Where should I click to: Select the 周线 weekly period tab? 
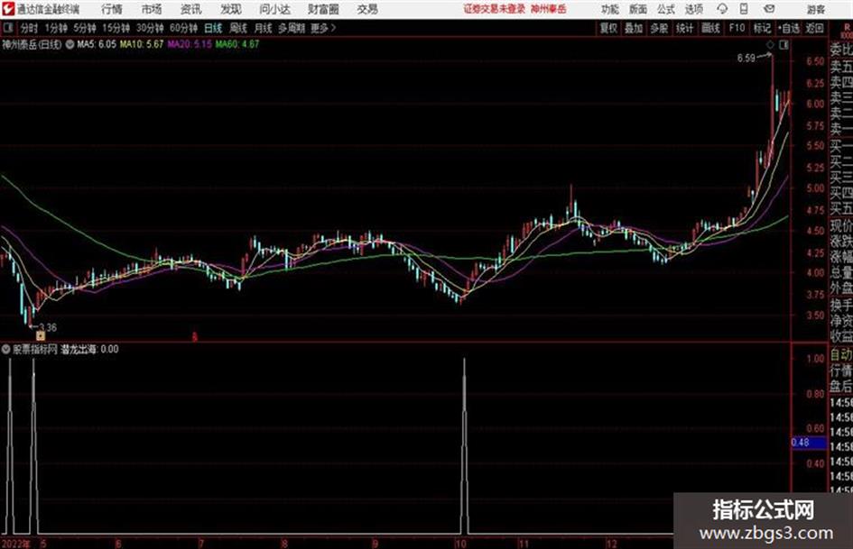[238, 28]
